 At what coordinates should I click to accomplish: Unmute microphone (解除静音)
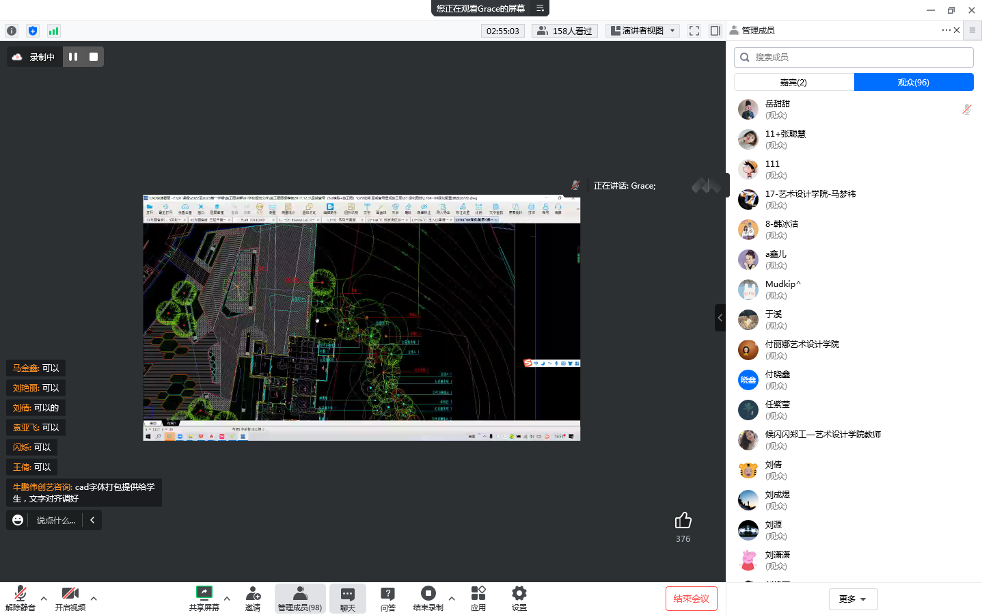(20, 598)
